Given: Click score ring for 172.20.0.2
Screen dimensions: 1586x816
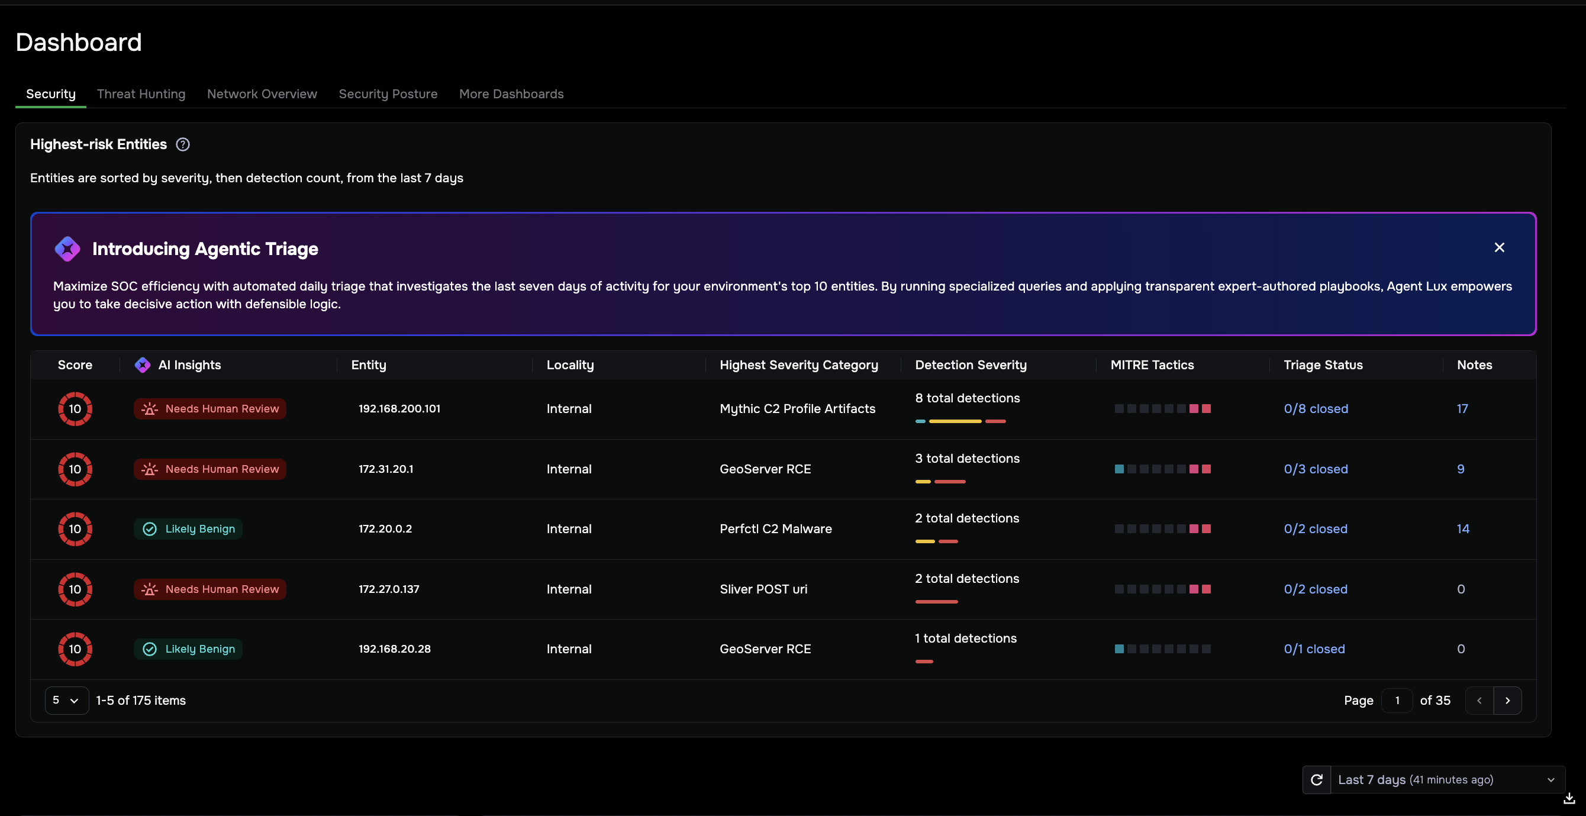Looking at the screenshot, I should [x=75, y=529].
